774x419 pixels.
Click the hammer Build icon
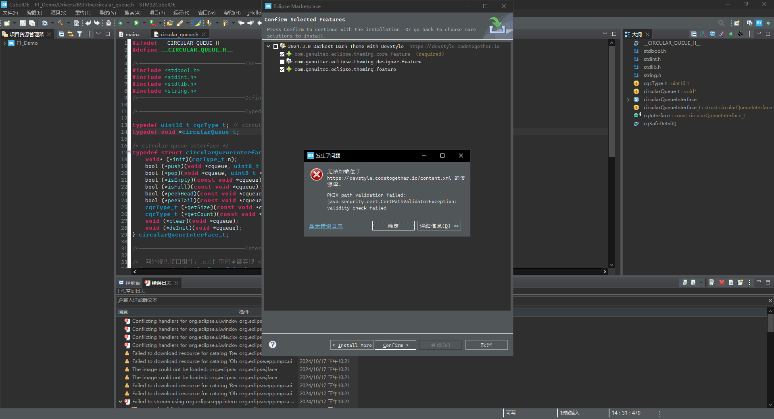(x=61, y=23)
